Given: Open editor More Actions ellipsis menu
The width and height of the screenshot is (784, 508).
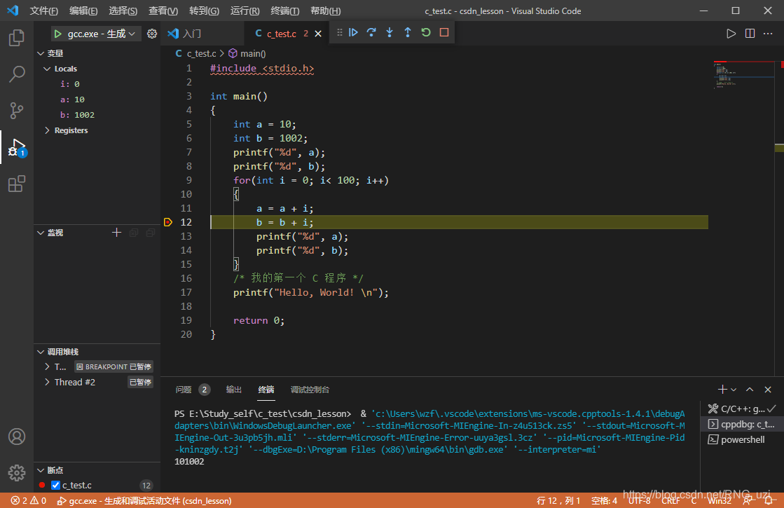Looking at the screenshot, I should (768, 34).
